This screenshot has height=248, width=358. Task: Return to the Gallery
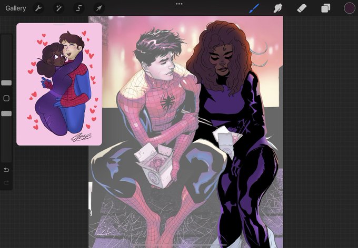point(15,8)
